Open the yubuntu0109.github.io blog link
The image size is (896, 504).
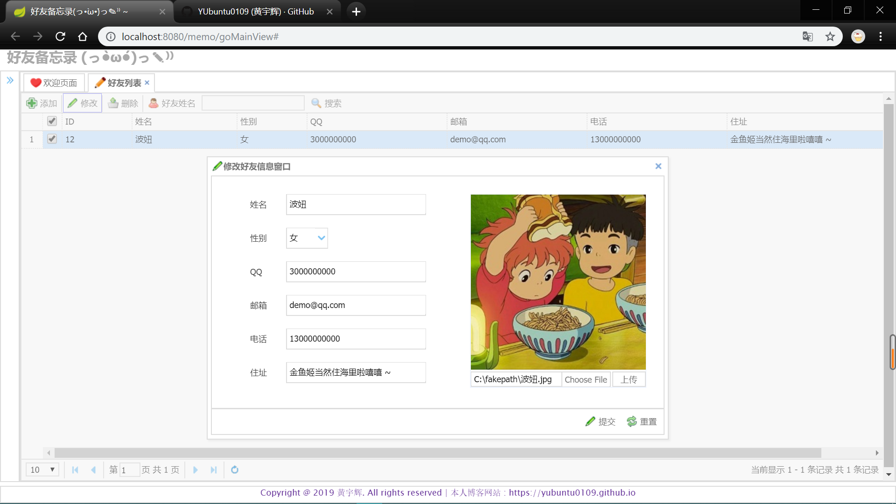[x=572, y=493]
